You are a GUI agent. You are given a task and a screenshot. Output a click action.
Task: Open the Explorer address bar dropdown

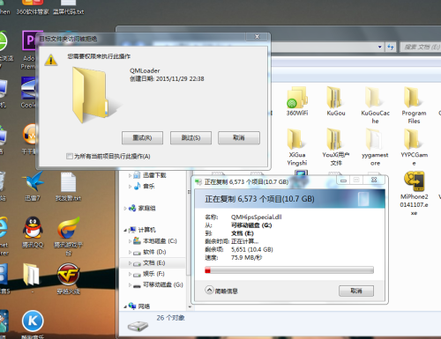379,47
